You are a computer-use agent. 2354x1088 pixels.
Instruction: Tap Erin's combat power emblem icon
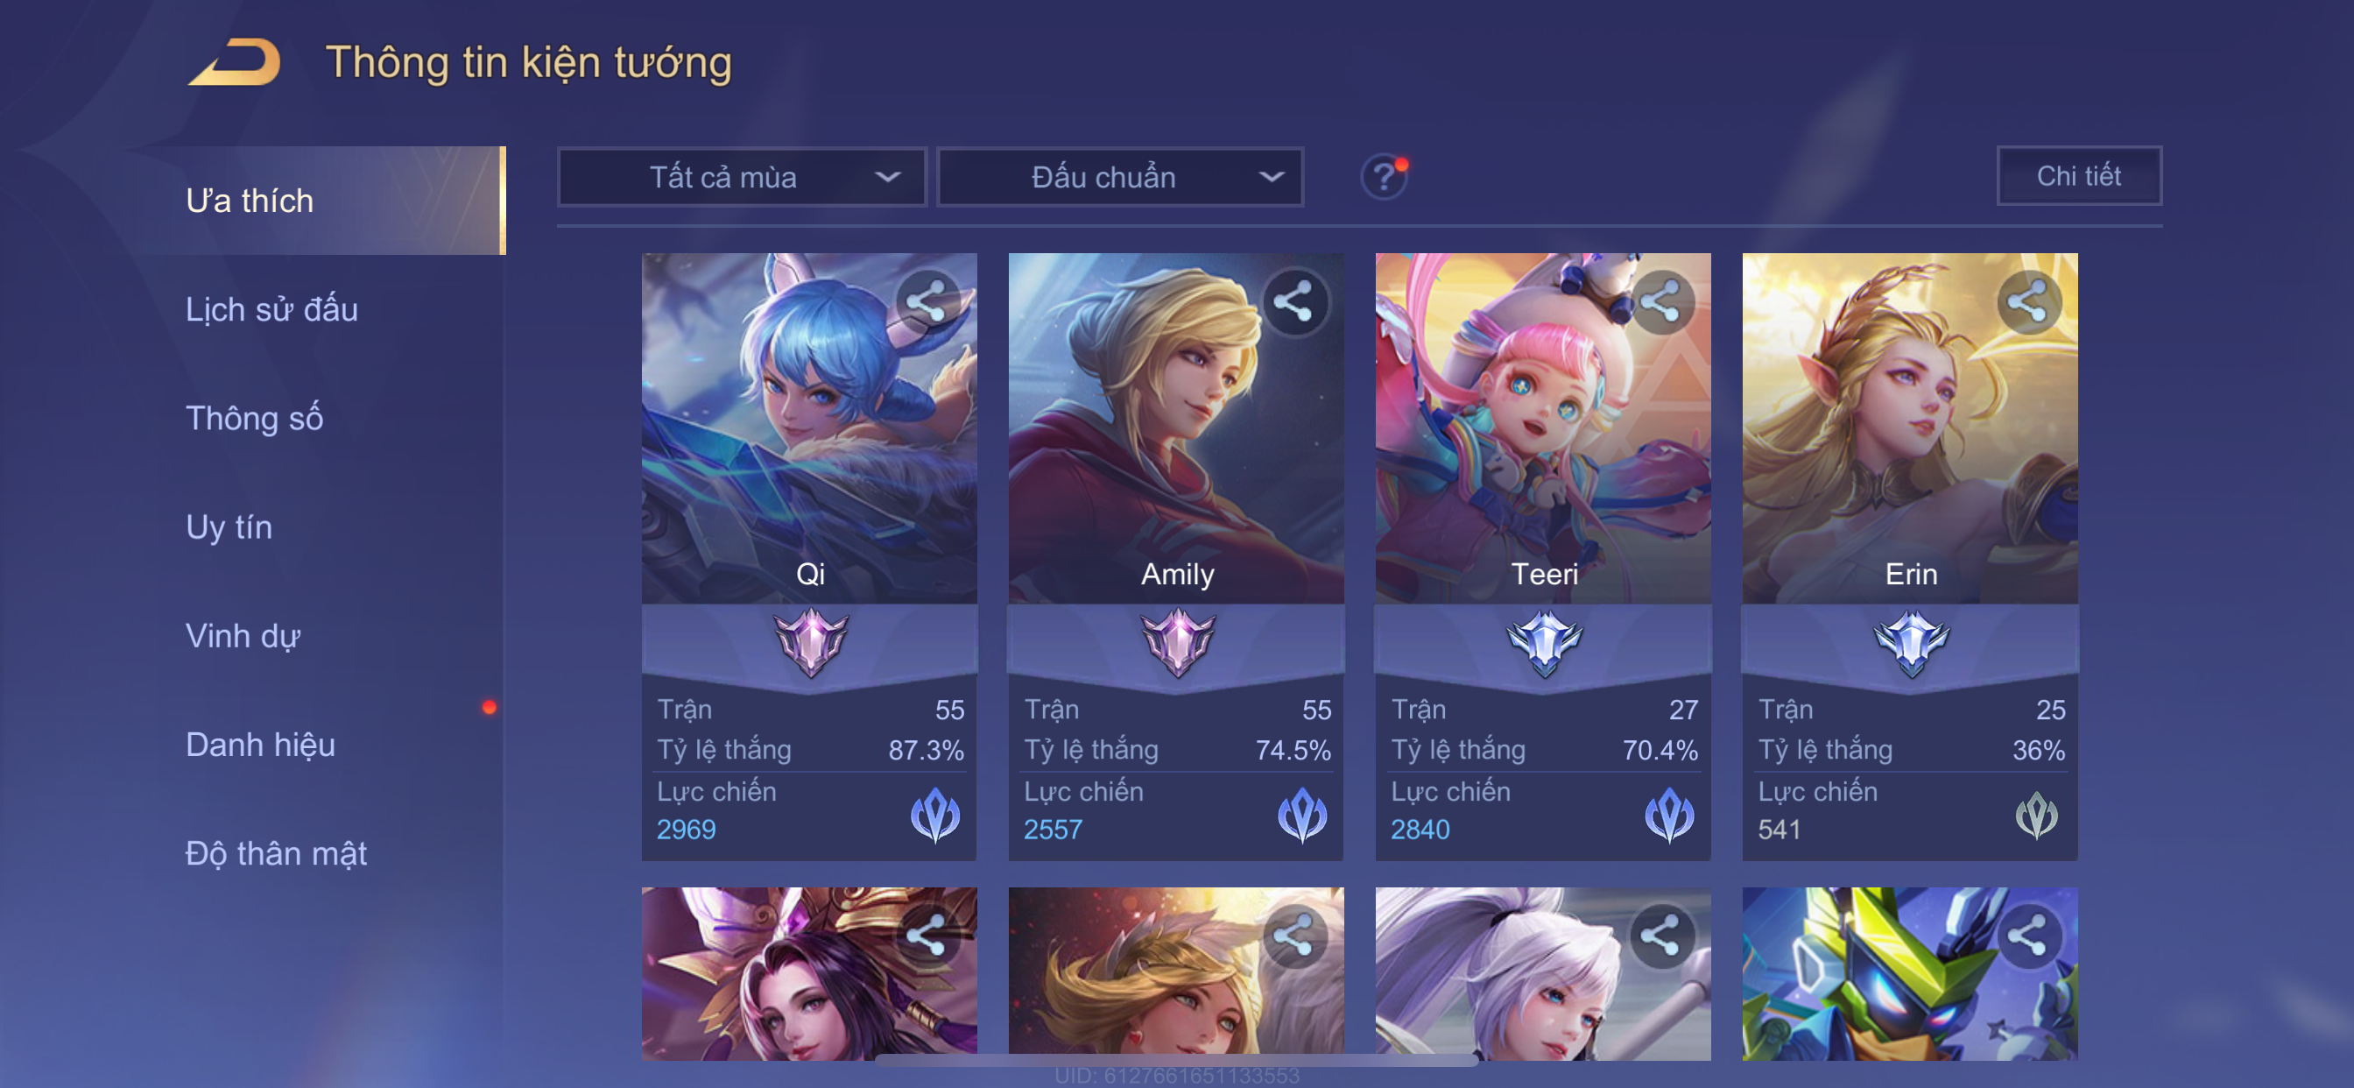[2036, 814]
